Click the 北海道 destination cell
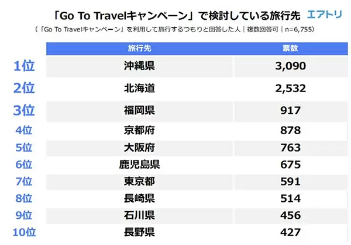The image size is (351, 245). click(x=139, y=88)
